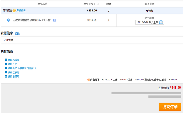Click the plus icon for 使用易购券
The height and width of the screenshot is (114, 184).
pos(6,60)
